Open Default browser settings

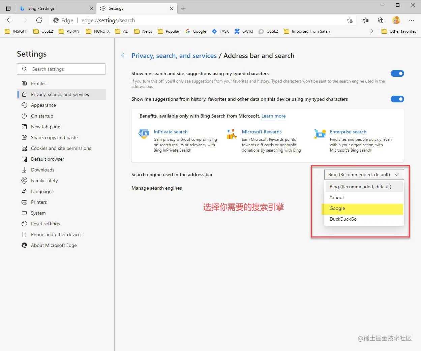click(x=62, y=159)
